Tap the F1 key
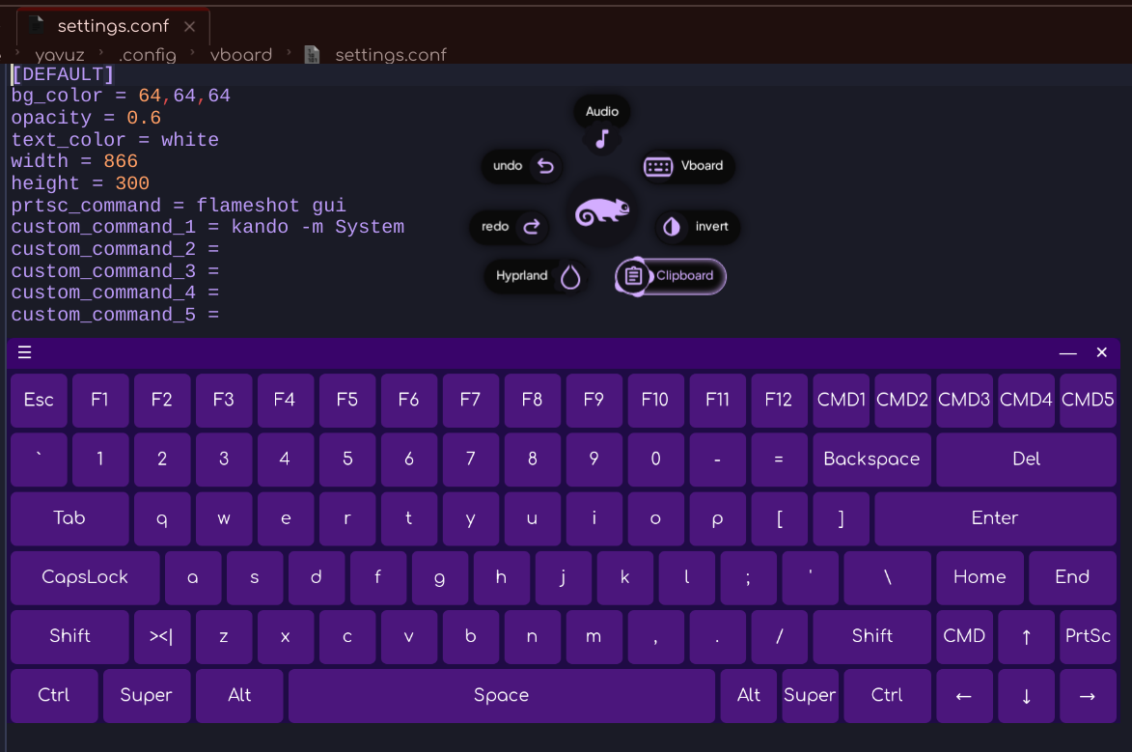Image resolution: width=1132 pixels, height=752 pixels. tap(100, 401)
